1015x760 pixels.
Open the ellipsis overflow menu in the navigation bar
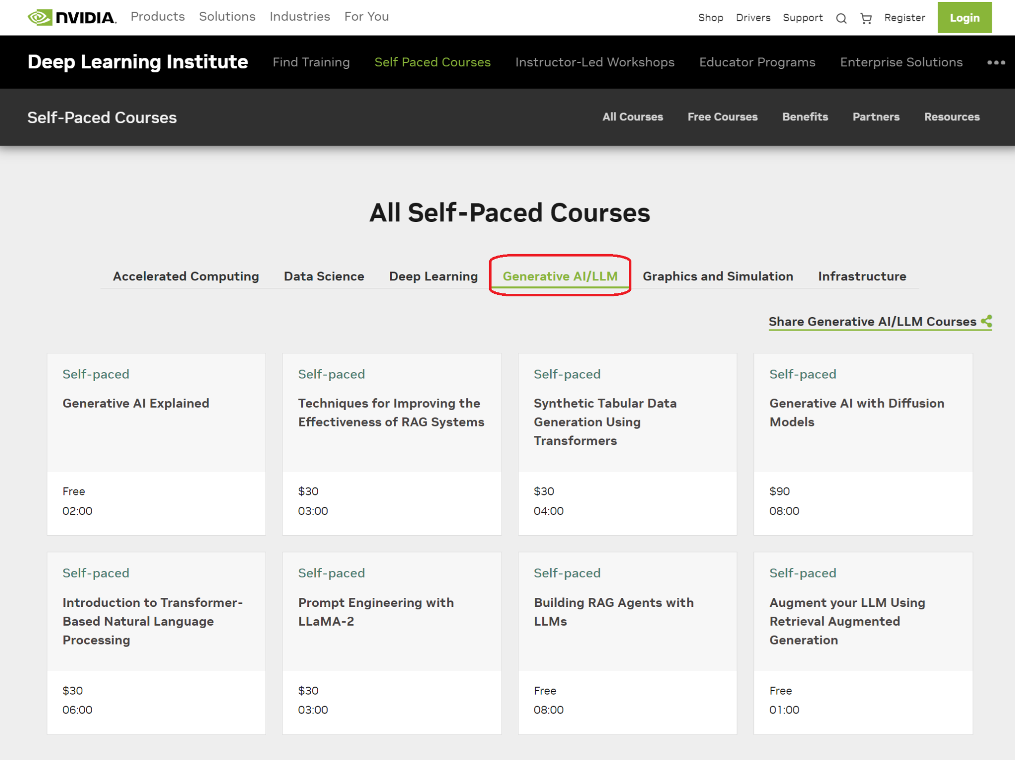995,62
